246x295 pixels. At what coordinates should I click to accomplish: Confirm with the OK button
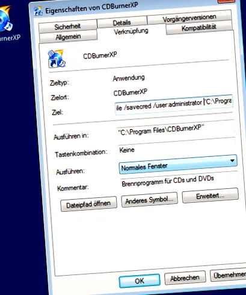click(140, 281)
